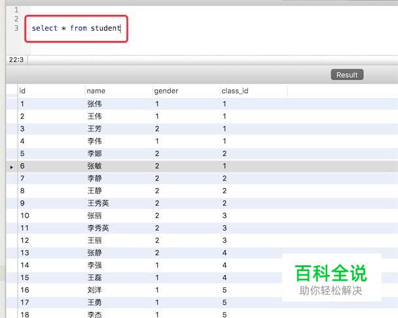
Task: Select the name cell '张伟'
Action: [x=94, y=104]
